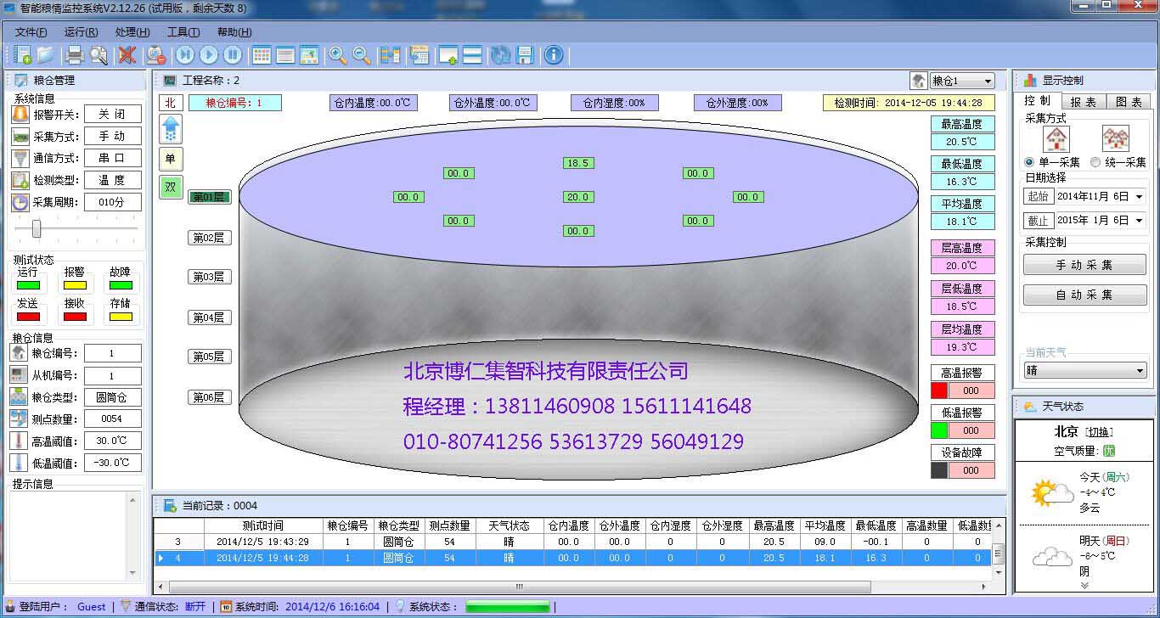Click the 起始 date button
The image size is (1160, 618).
tap(1038, 196)
